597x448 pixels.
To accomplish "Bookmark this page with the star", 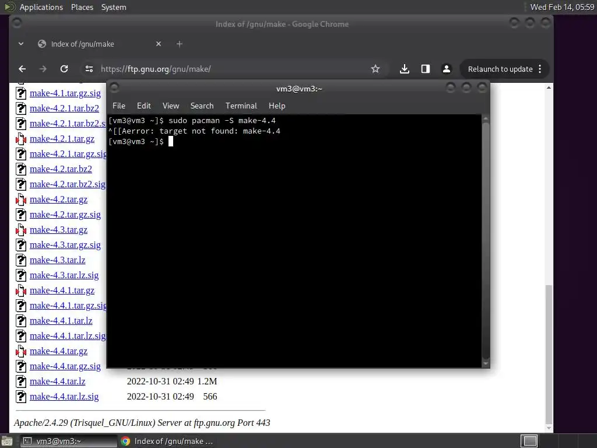I will (375, 69).
